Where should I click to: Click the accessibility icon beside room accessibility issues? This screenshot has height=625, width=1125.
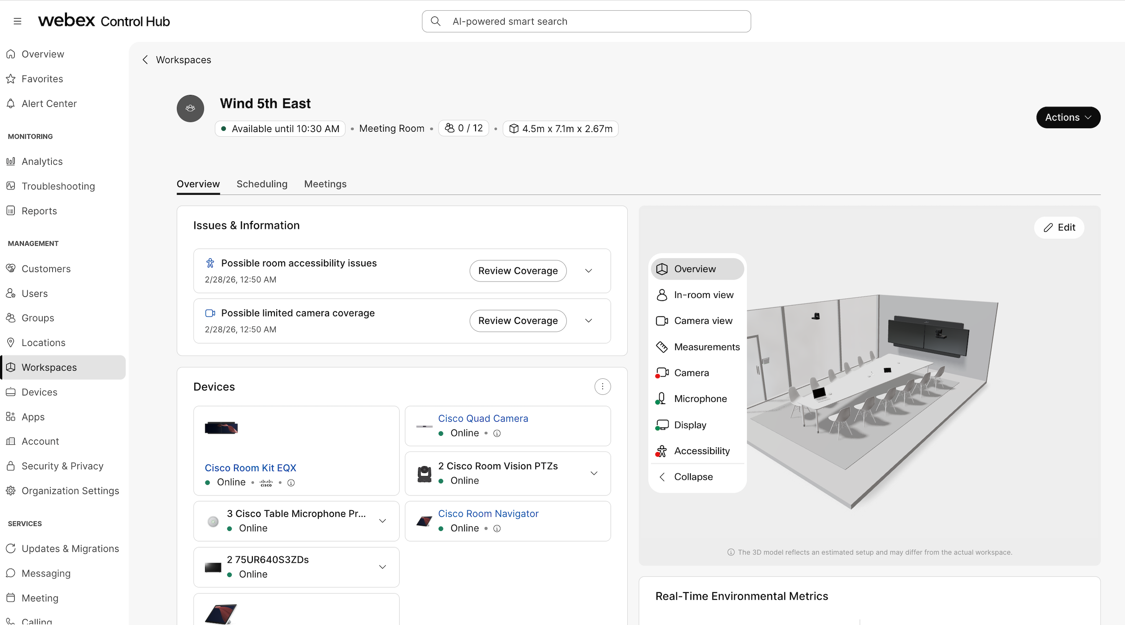point(210,263)
